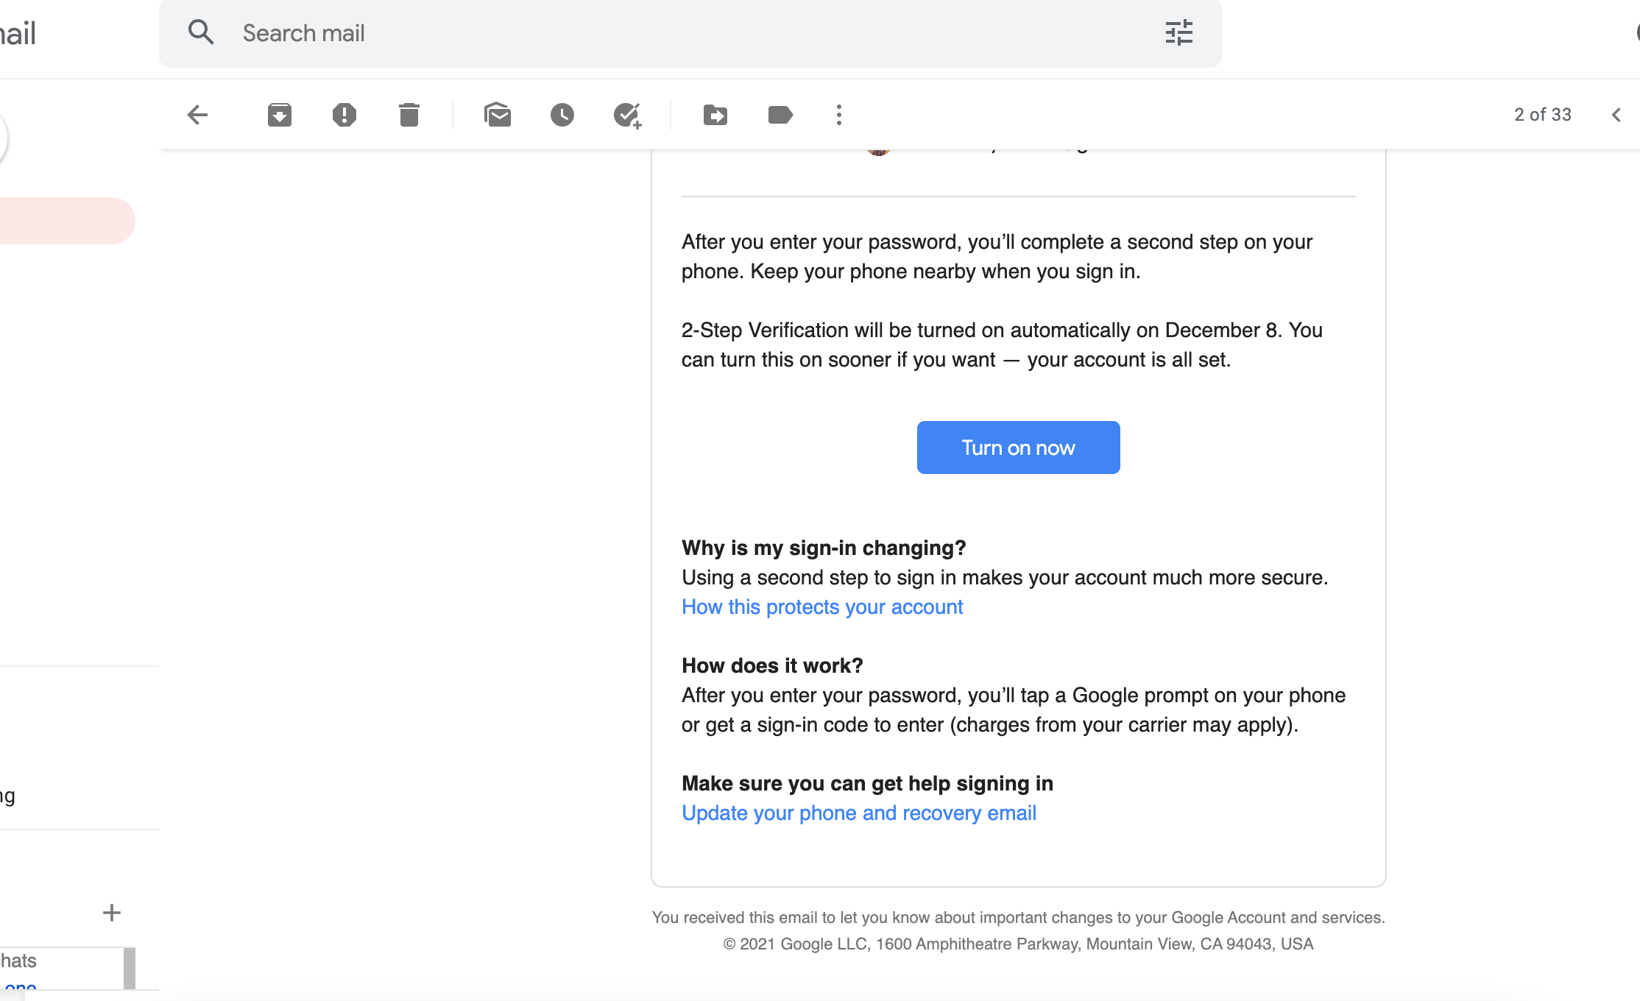The image size is (1640, 1001).
Task: Open the Labels icon
Action: [780, 115]
